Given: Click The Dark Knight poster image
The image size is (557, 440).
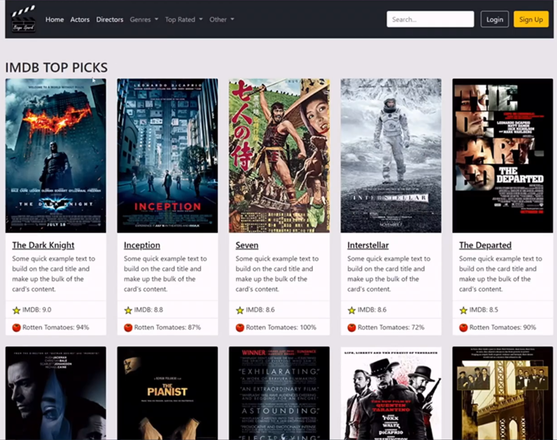Looking at the screenshot, I should [x=56, y=156].
